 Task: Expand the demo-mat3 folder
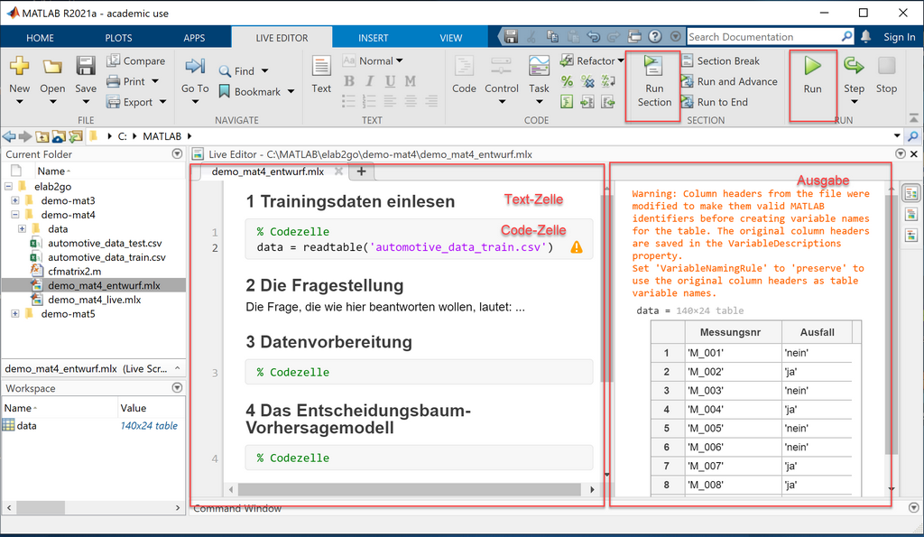tap(14, 201)
